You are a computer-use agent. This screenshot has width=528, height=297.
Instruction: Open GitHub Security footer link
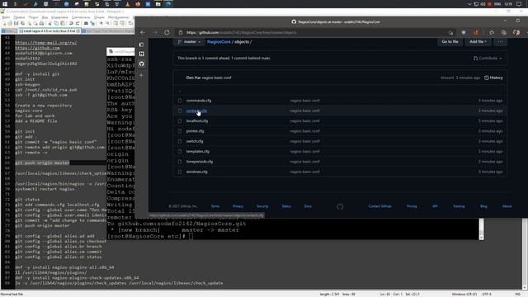[x=262, y=206]
